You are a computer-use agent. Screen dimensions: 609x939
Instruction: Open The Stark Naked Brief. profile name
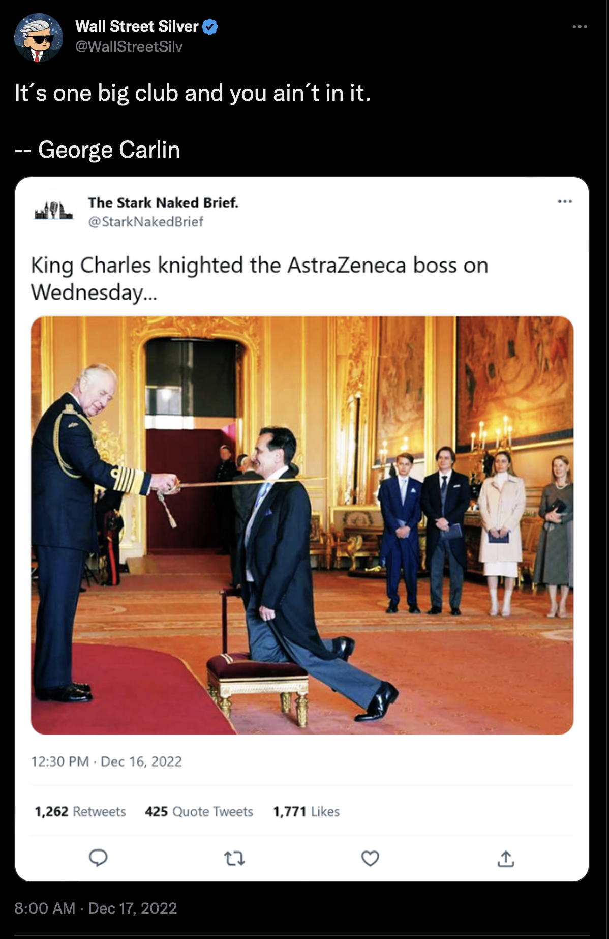[x=163, y=202]
